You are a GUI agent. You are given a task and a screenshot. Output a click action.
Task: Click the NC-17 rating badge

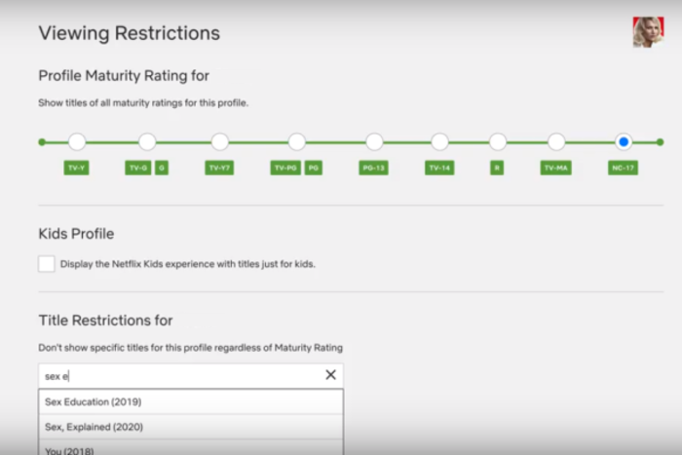[624, 168]
